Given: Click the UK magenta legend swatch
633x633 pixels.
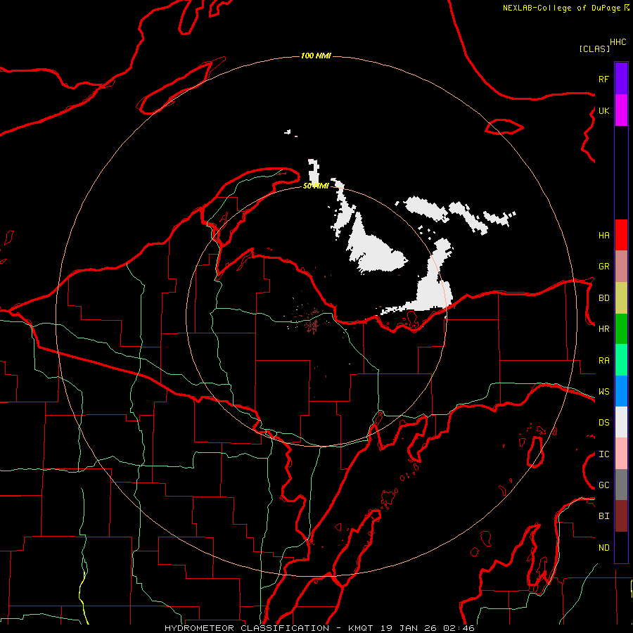Looking at the screenshot, I should tap(621, 110).
